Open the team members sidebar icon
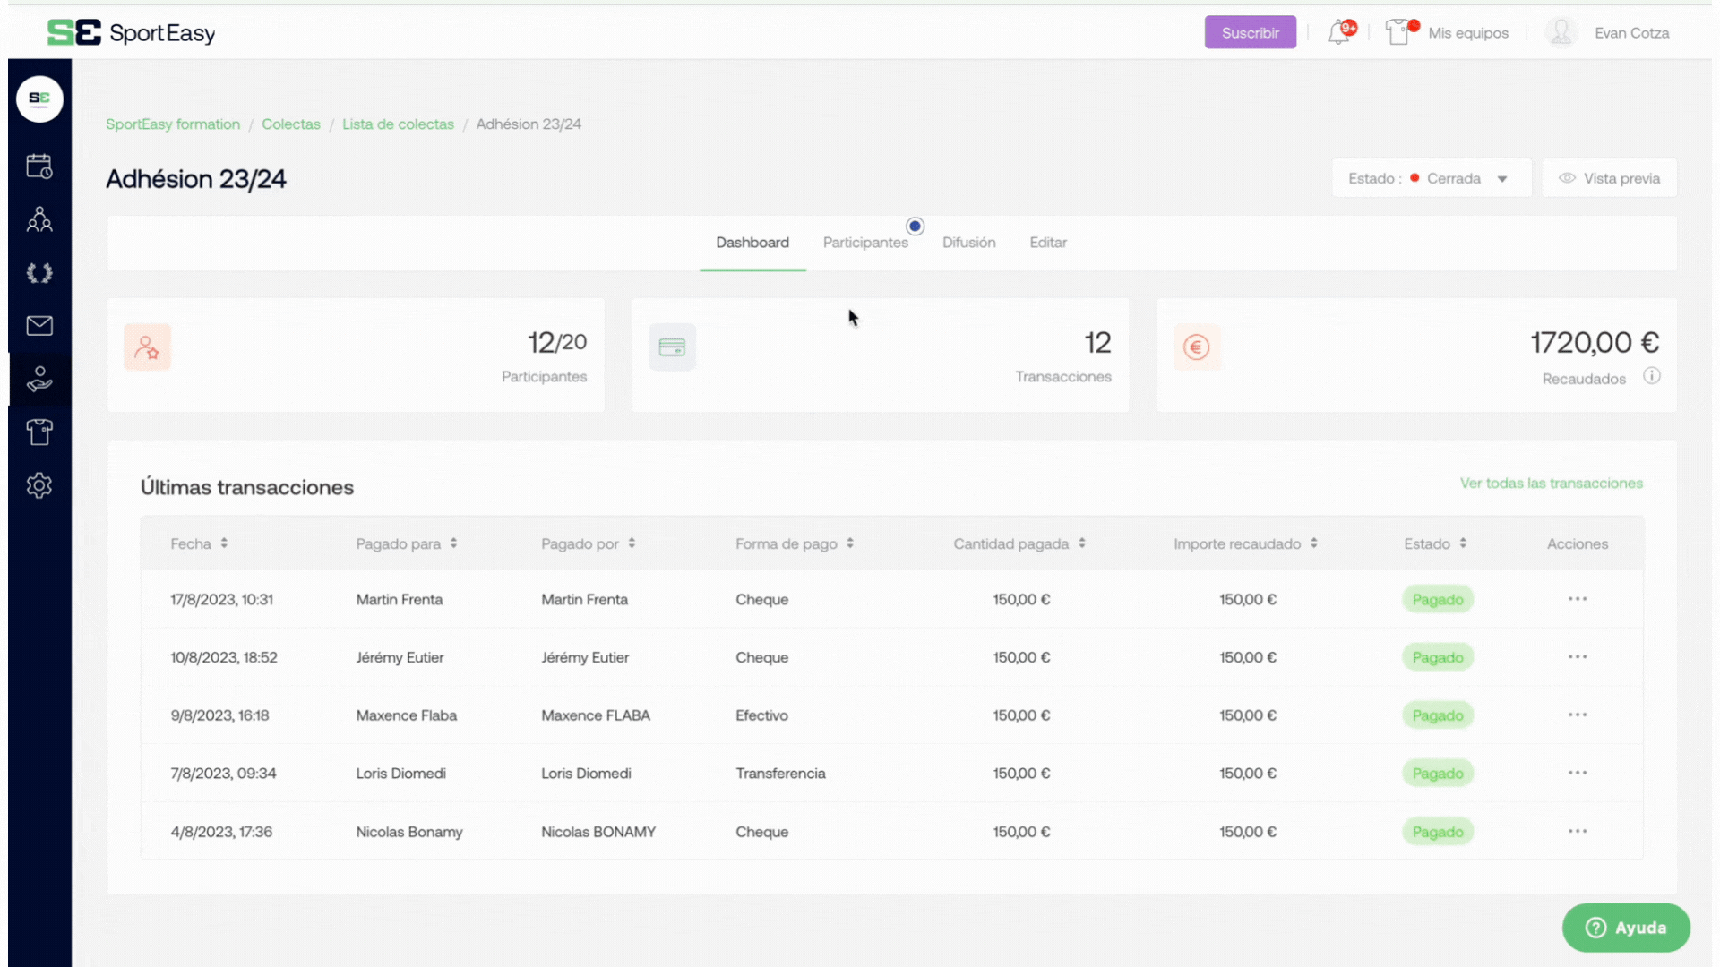This screenshot has height=967, width=1720. [39, 220]
